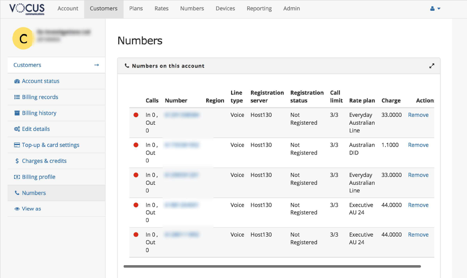Click the View as eye icon

[17, 209]
